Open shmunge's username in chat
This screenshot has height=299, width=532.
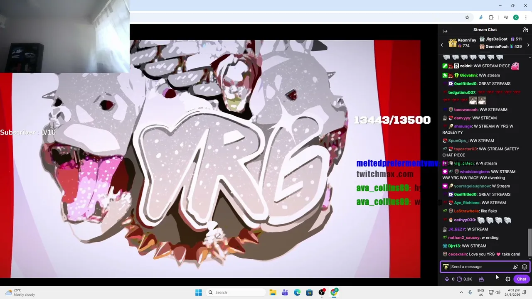pos(463,126)
